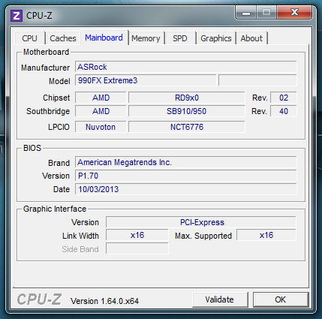
Task: Switch to the Graphics tab
Action: click(x=216, y=38)
